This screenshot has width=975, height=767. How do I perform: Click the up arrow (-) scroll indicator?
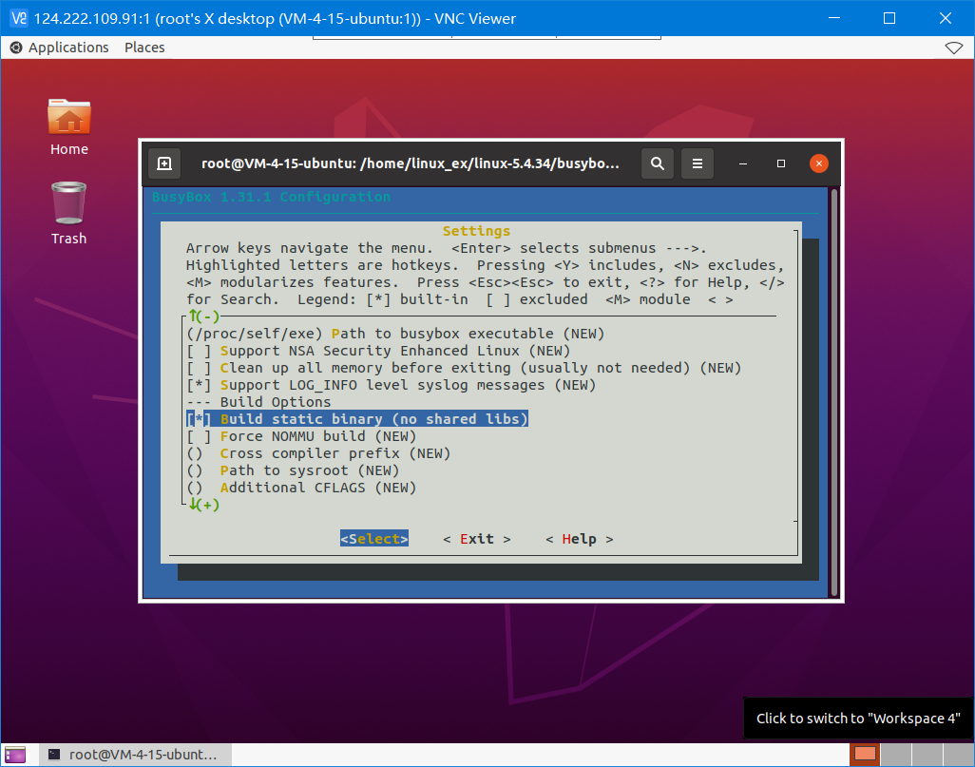[204, 316]
